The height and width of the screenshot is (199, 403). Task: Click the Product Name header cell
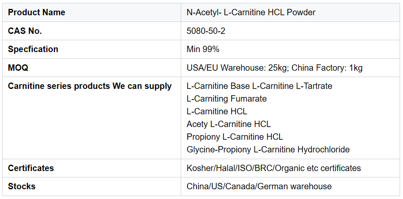point(36,13)
